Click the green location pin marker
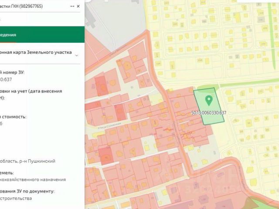The height and width of the screenshot is (209, 279). click(209, 101)
